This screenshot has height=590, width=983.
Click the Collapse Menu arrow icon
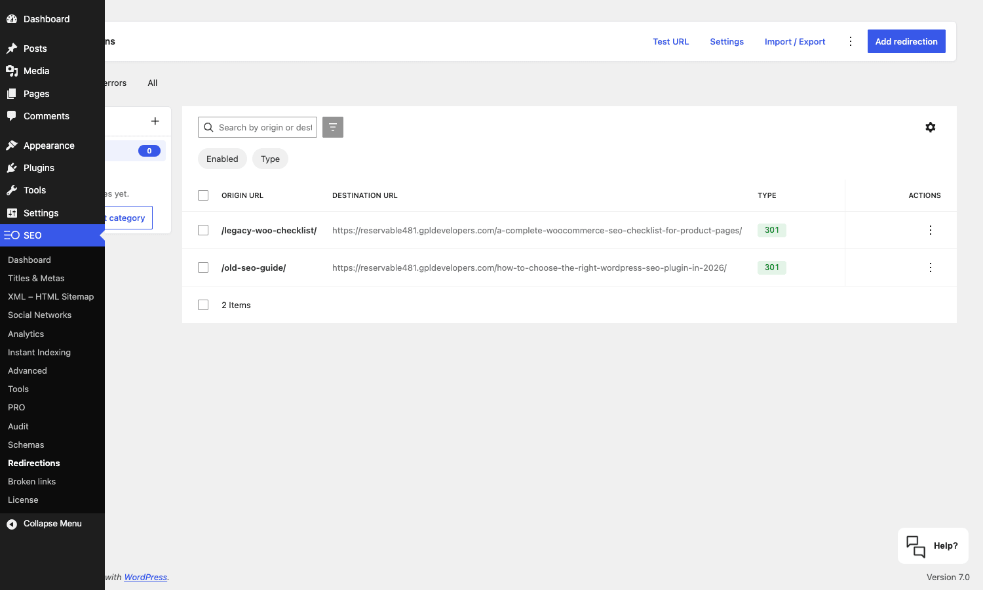[x=12, y=524]
